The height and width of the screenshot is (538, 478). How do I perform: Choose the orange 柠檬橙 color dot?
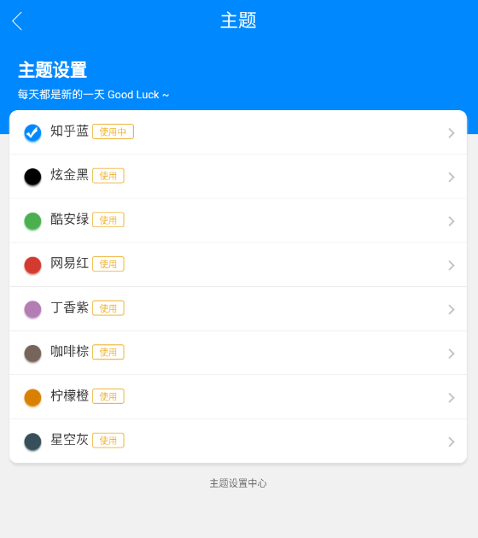[32, 397]
